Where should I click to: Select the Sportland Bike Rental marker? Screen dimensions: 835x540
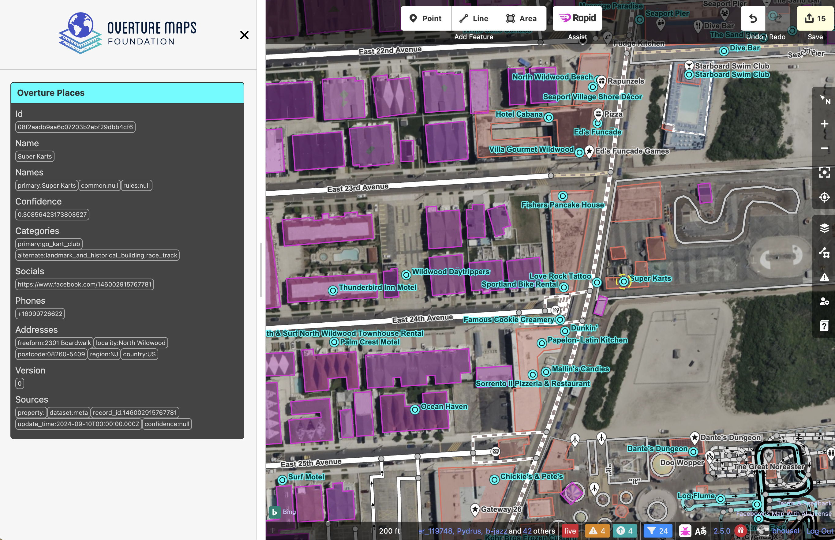coord(563,287)
